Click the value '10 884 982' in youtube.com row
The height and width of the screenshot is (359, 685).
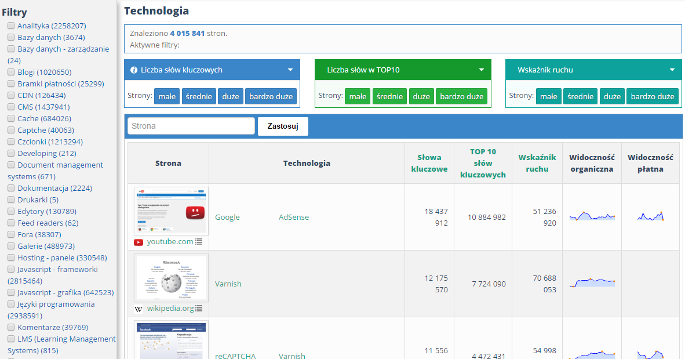(x=487, y=217)
